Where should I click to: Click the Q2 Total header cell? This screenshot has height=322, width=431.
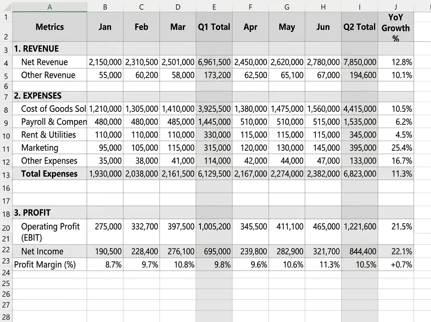(360, 27)
